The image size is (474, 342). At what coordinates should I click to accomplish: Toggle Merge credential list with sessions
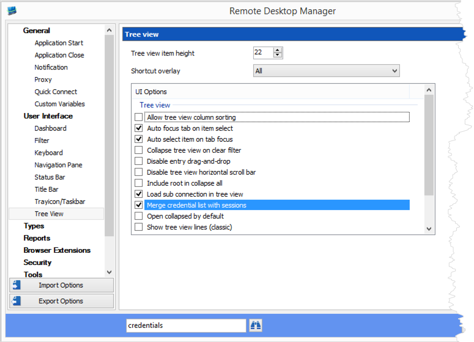click(x=139, y=205)
